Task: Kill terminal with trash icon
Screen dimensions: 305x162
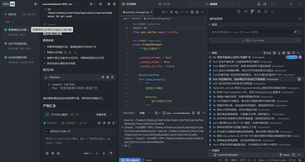Action: click(199, 113)
